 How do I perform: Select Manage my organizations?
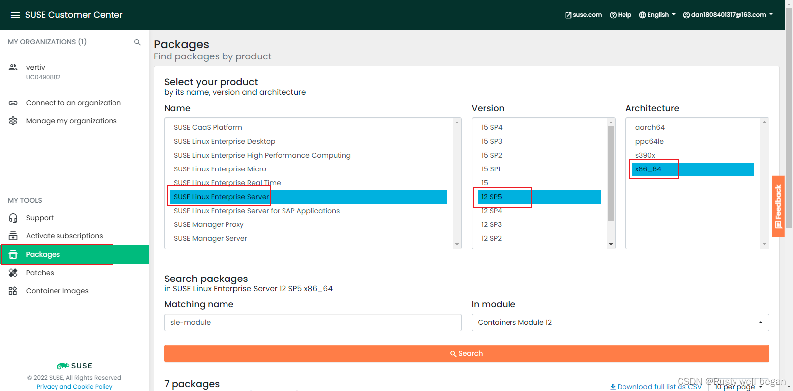click(71, 121)
